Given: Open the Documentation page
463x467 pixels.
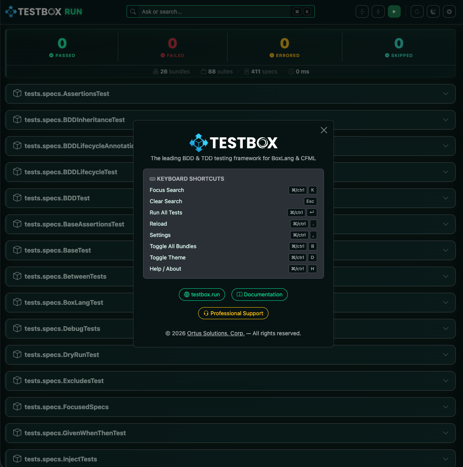Looking at the screenshot, I should [259, 294].
